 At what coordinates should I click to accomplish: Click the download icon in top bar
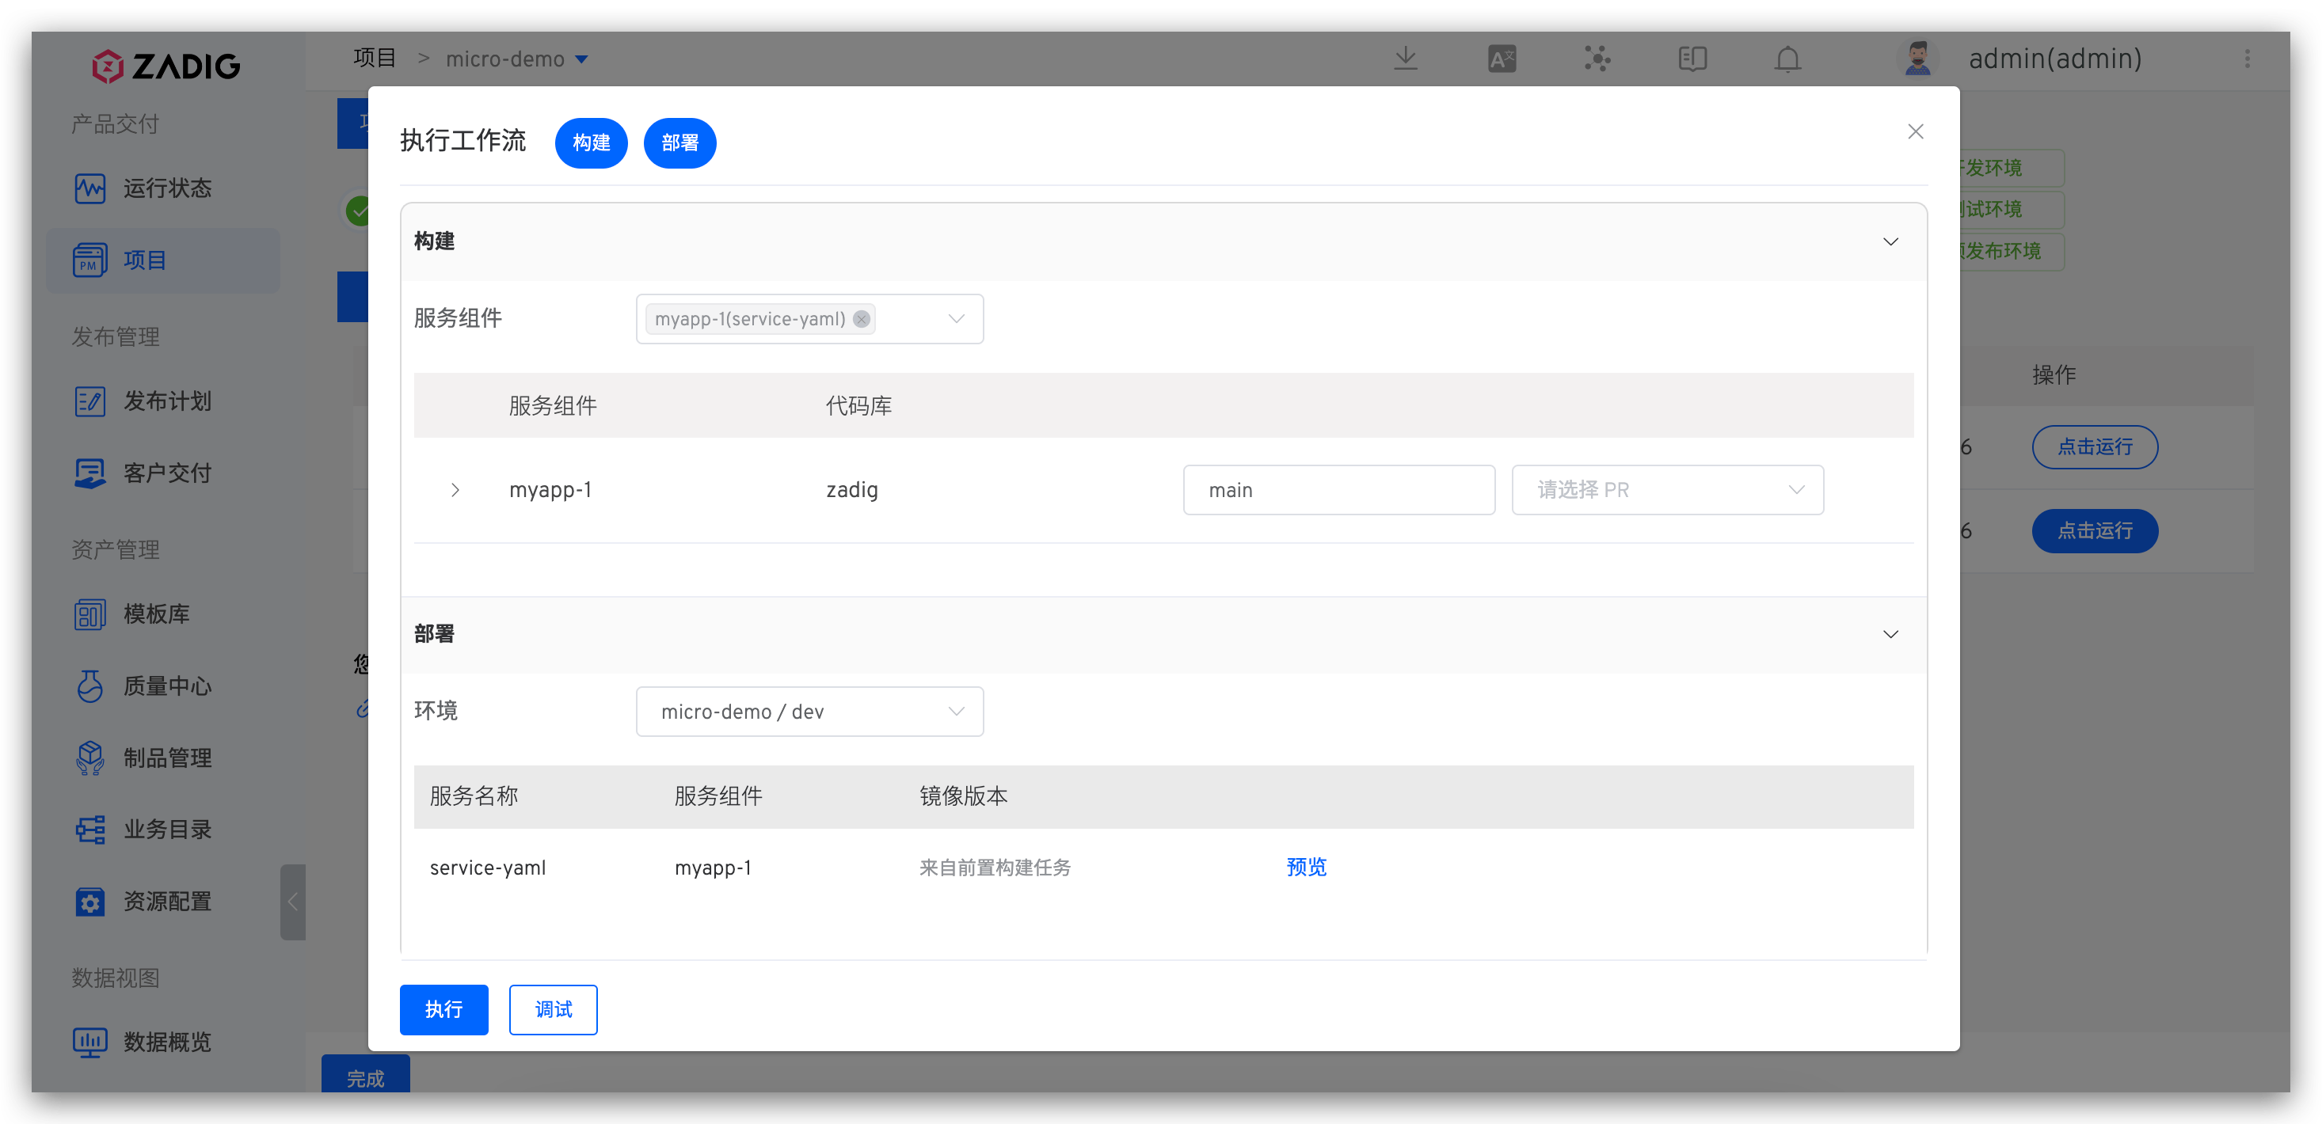[x=1405, y=59]
